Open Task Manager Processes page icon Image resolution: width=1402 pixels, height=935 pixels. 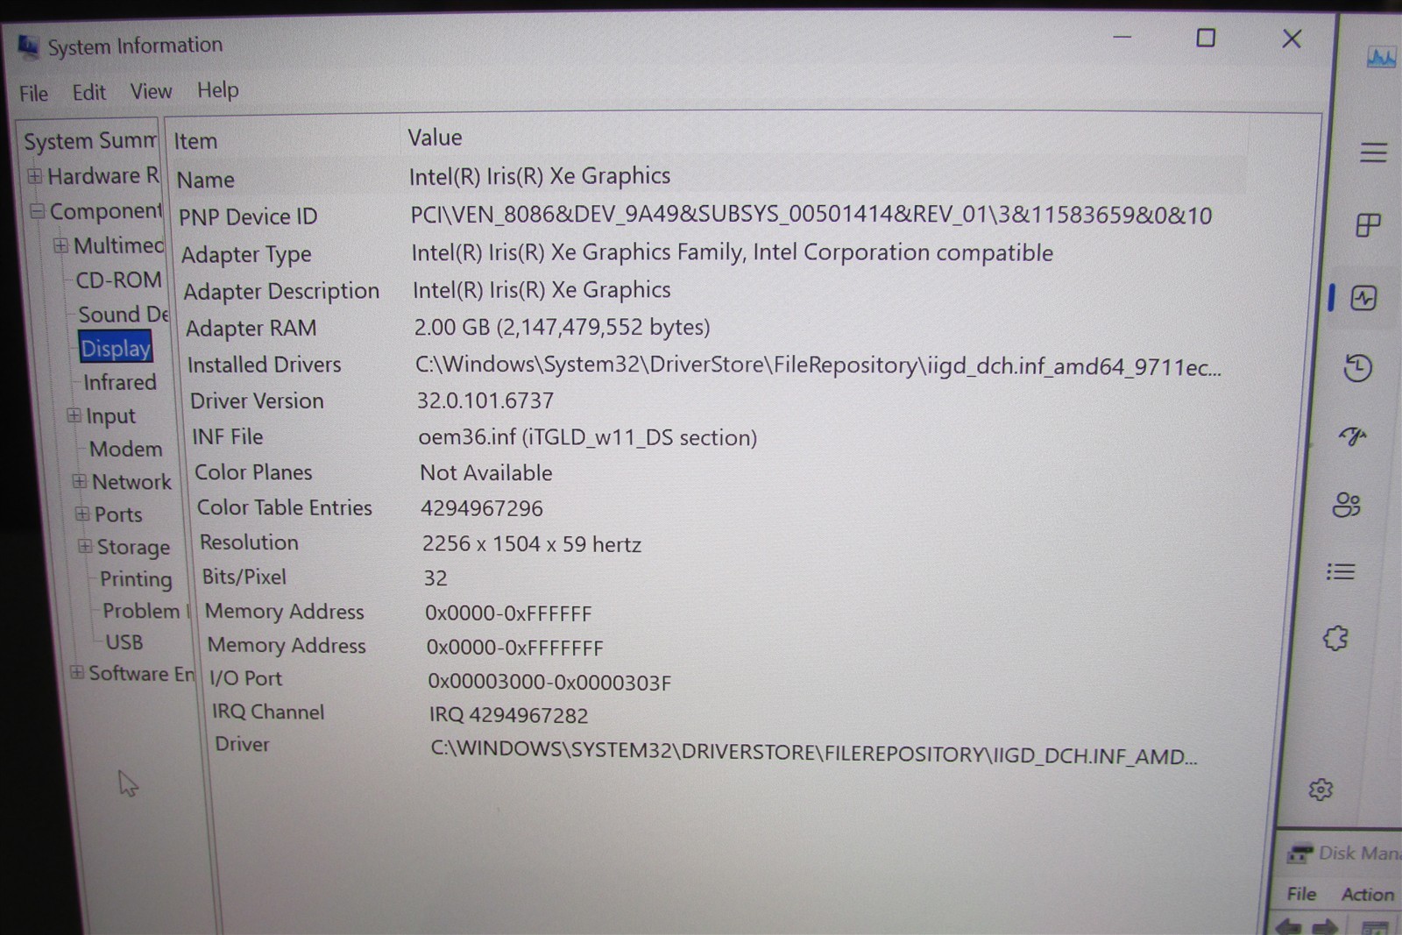(1368, 225)
